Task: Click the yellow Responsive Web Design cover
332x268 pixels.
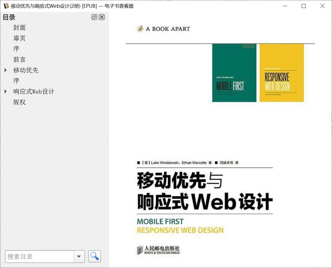Action: coord(281,73)
